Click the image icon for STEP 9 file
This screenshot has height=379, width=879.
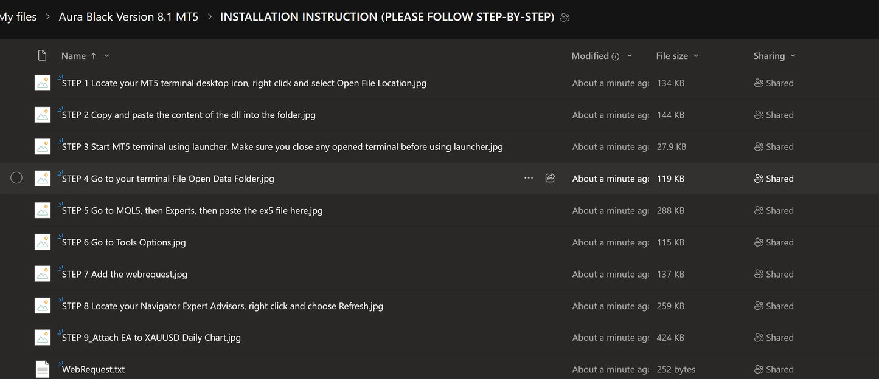[42, 338]
